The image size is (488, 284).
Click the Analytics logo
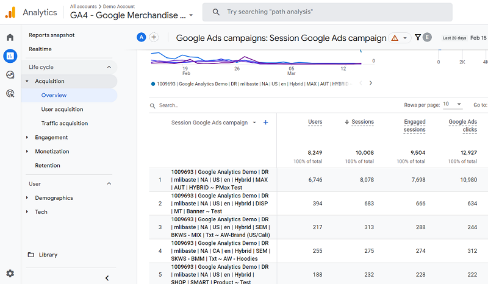(10, 12)
